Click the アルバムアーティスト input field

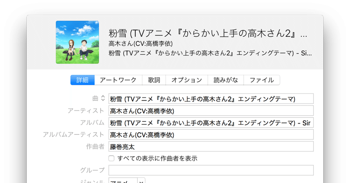(211, 135)
